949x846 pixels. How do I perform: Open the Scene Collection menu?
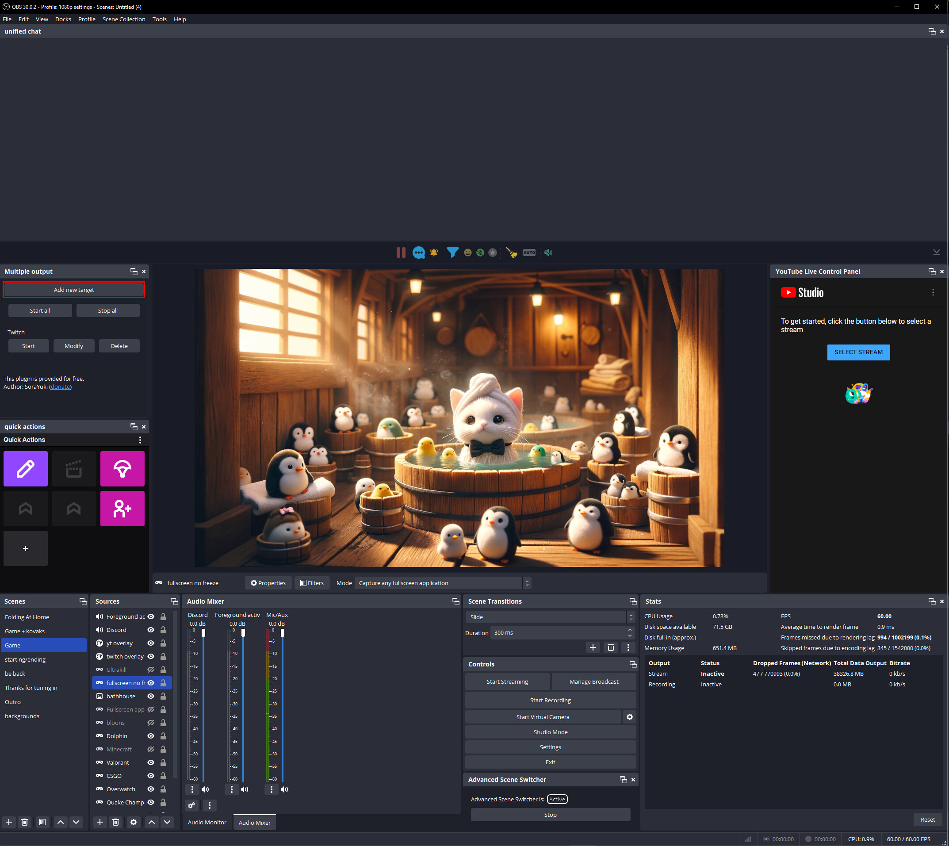[x=124, y=19]
